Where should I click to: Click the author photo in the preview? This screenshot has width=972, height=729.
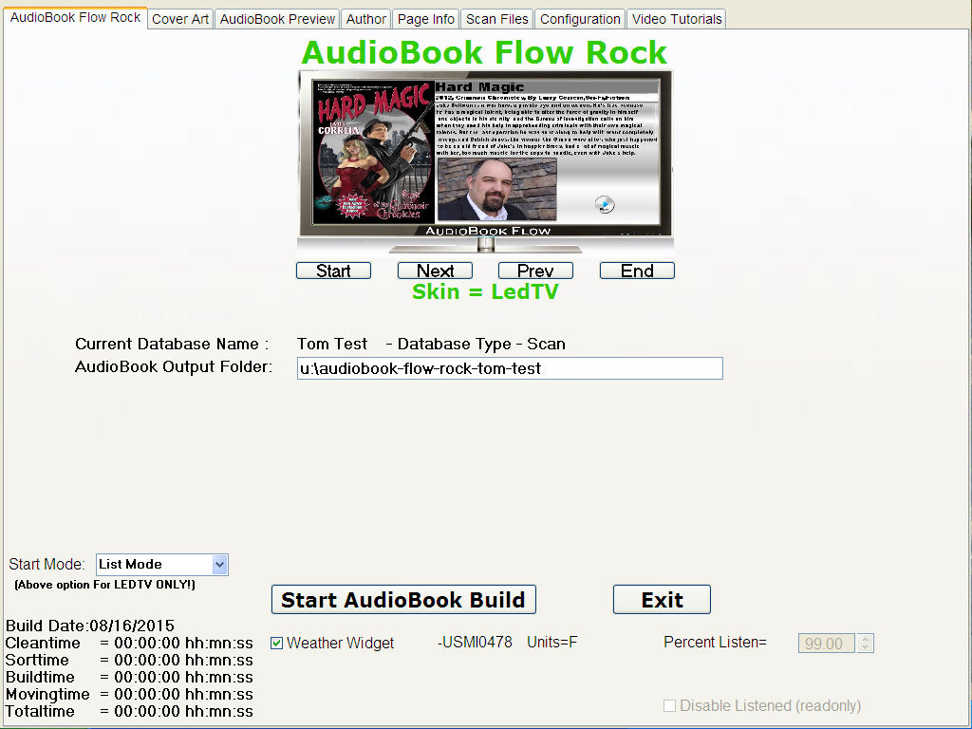click(497, 189)
